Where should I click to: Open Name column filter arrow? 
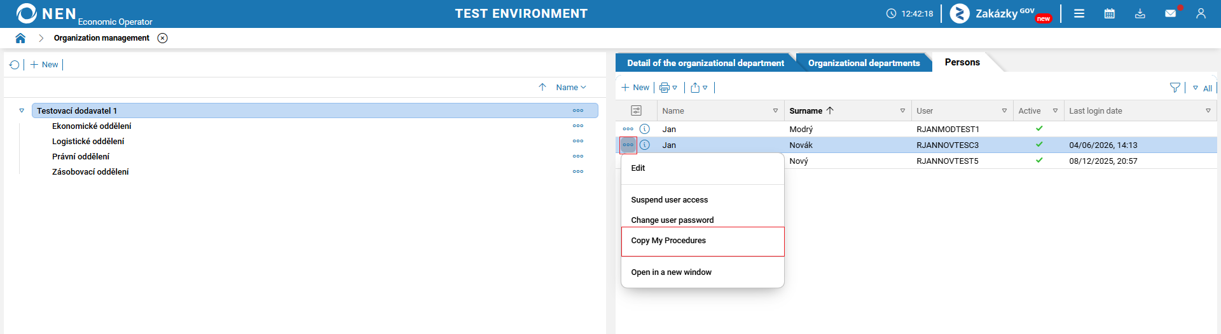coord(775,110)
